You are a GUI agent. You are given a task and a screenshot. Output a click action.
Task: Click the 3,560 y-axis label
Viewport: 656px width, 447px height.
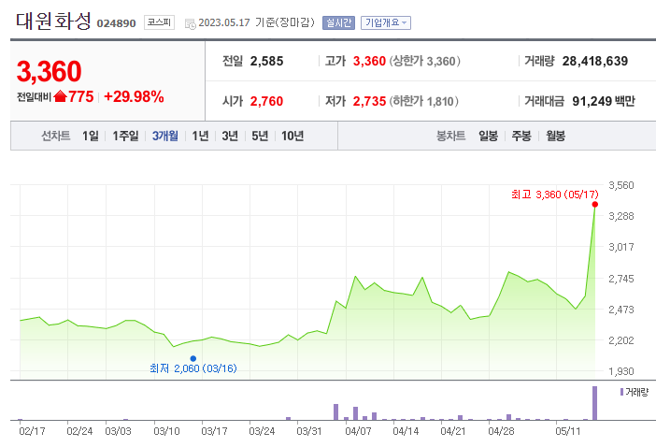point(621,185)
